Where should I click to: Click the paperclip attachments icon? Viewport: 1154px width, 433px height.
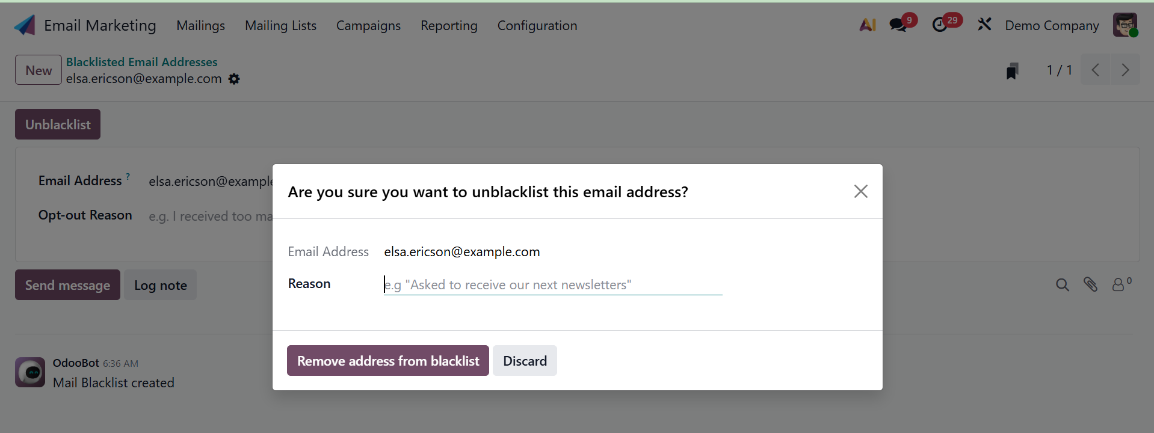coord(1090,284)
